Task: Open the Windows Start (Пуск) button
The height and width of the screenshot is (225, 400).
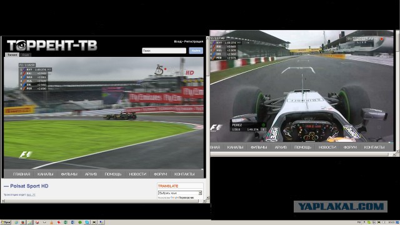Action: [x=6, y=222]
